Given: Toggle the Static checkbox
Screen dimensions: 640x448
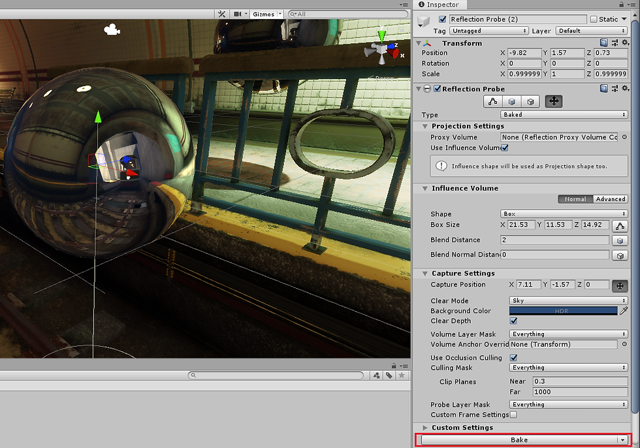Looking at the screenshot, I should [593, 20].
